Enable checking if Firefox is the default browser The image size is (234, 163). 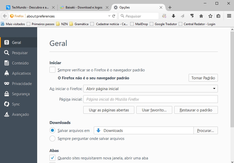[52, 70]
